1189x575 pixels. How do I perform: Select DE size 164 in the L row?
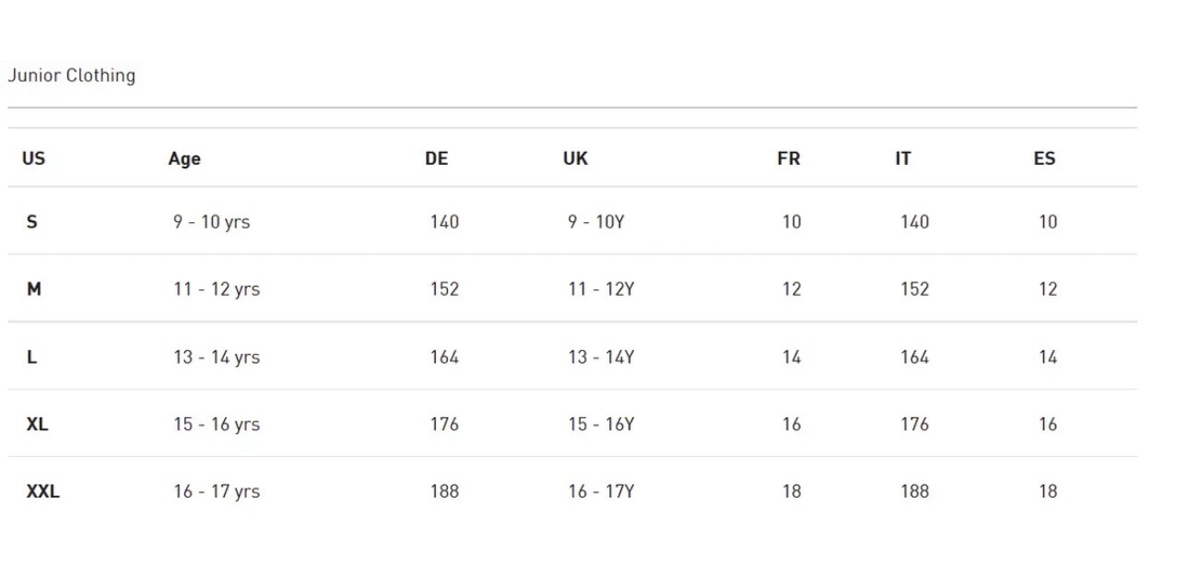pos(444,358)
